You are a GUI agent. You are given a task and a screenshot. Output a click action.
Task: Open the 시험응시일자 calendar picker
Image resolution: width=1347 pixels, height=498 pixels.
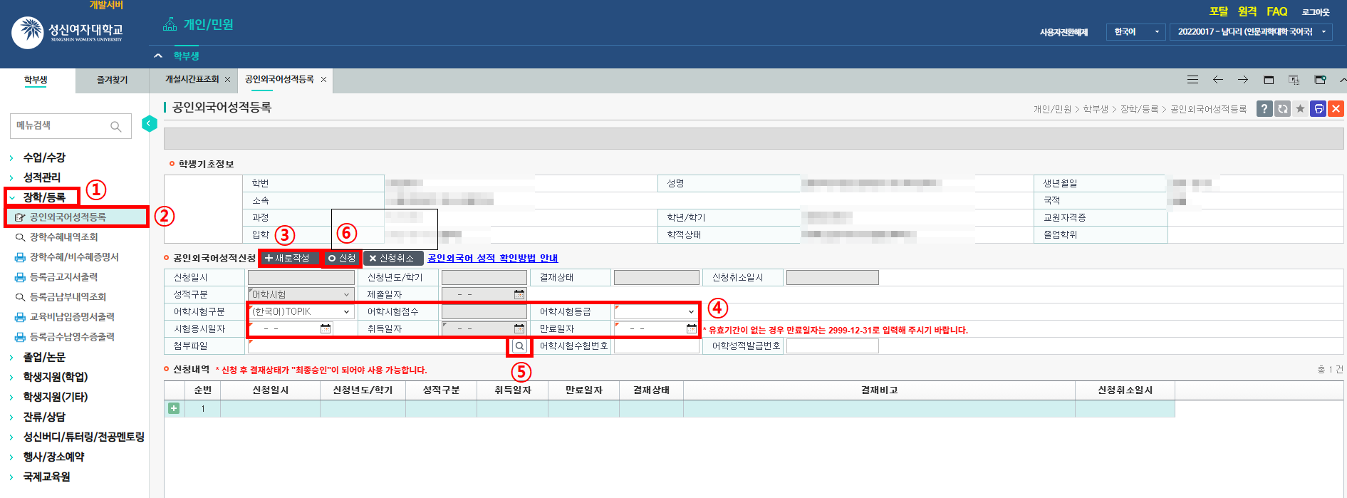[326, 328]
